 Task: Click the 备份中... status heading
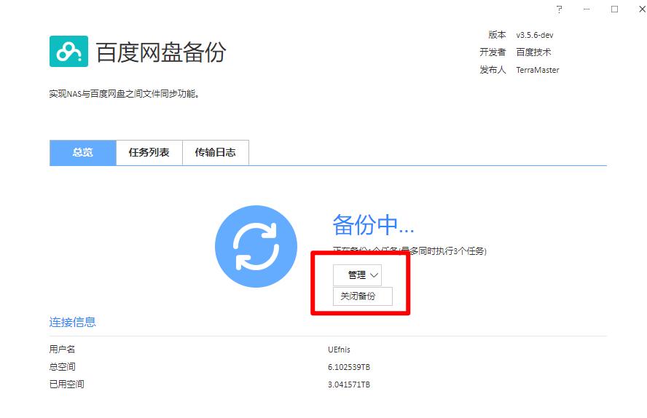coord(373,225)
